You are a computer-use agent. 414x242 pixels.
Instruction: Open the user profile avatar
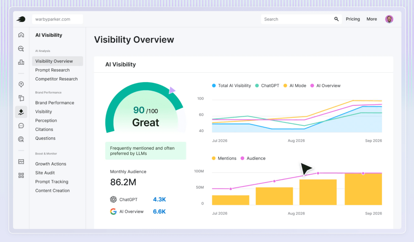point(389,19)
